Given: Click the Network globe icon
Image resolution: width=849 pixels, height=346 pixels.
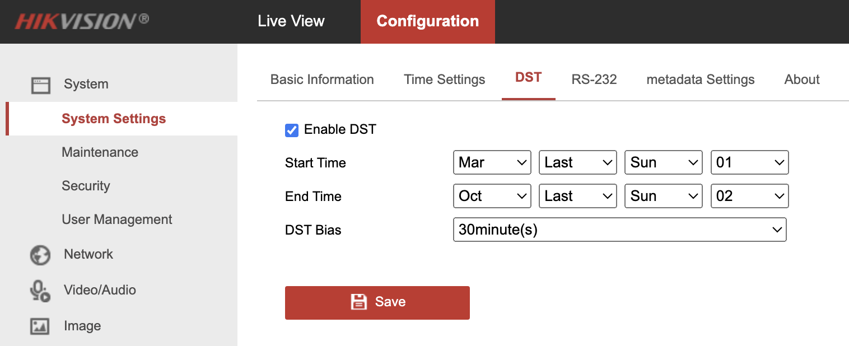Looking at the screenshot, I should pos(40,255).
